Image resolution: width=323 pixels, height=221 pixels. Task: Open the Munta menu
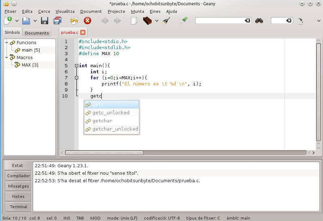[137, 12]
